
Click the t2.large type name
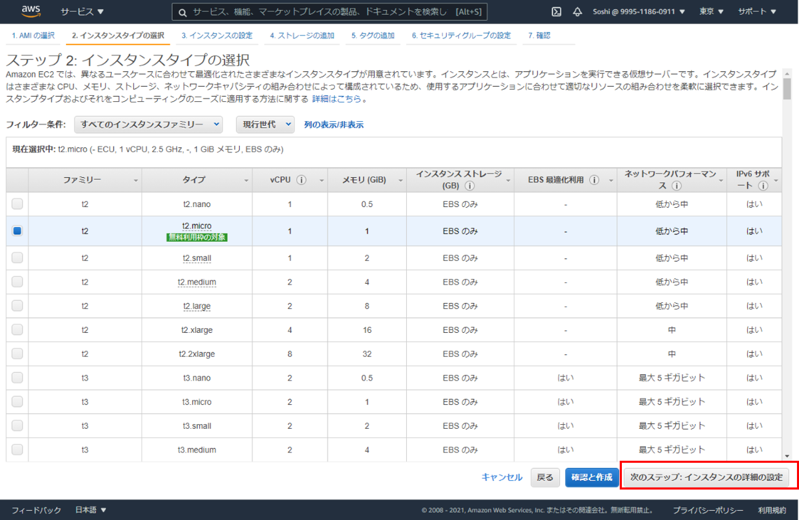pyautogui.click(x=197, y=306)
